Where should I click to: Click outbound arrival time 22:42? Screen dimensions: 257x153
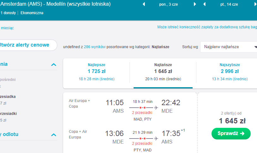pos(171,103)
